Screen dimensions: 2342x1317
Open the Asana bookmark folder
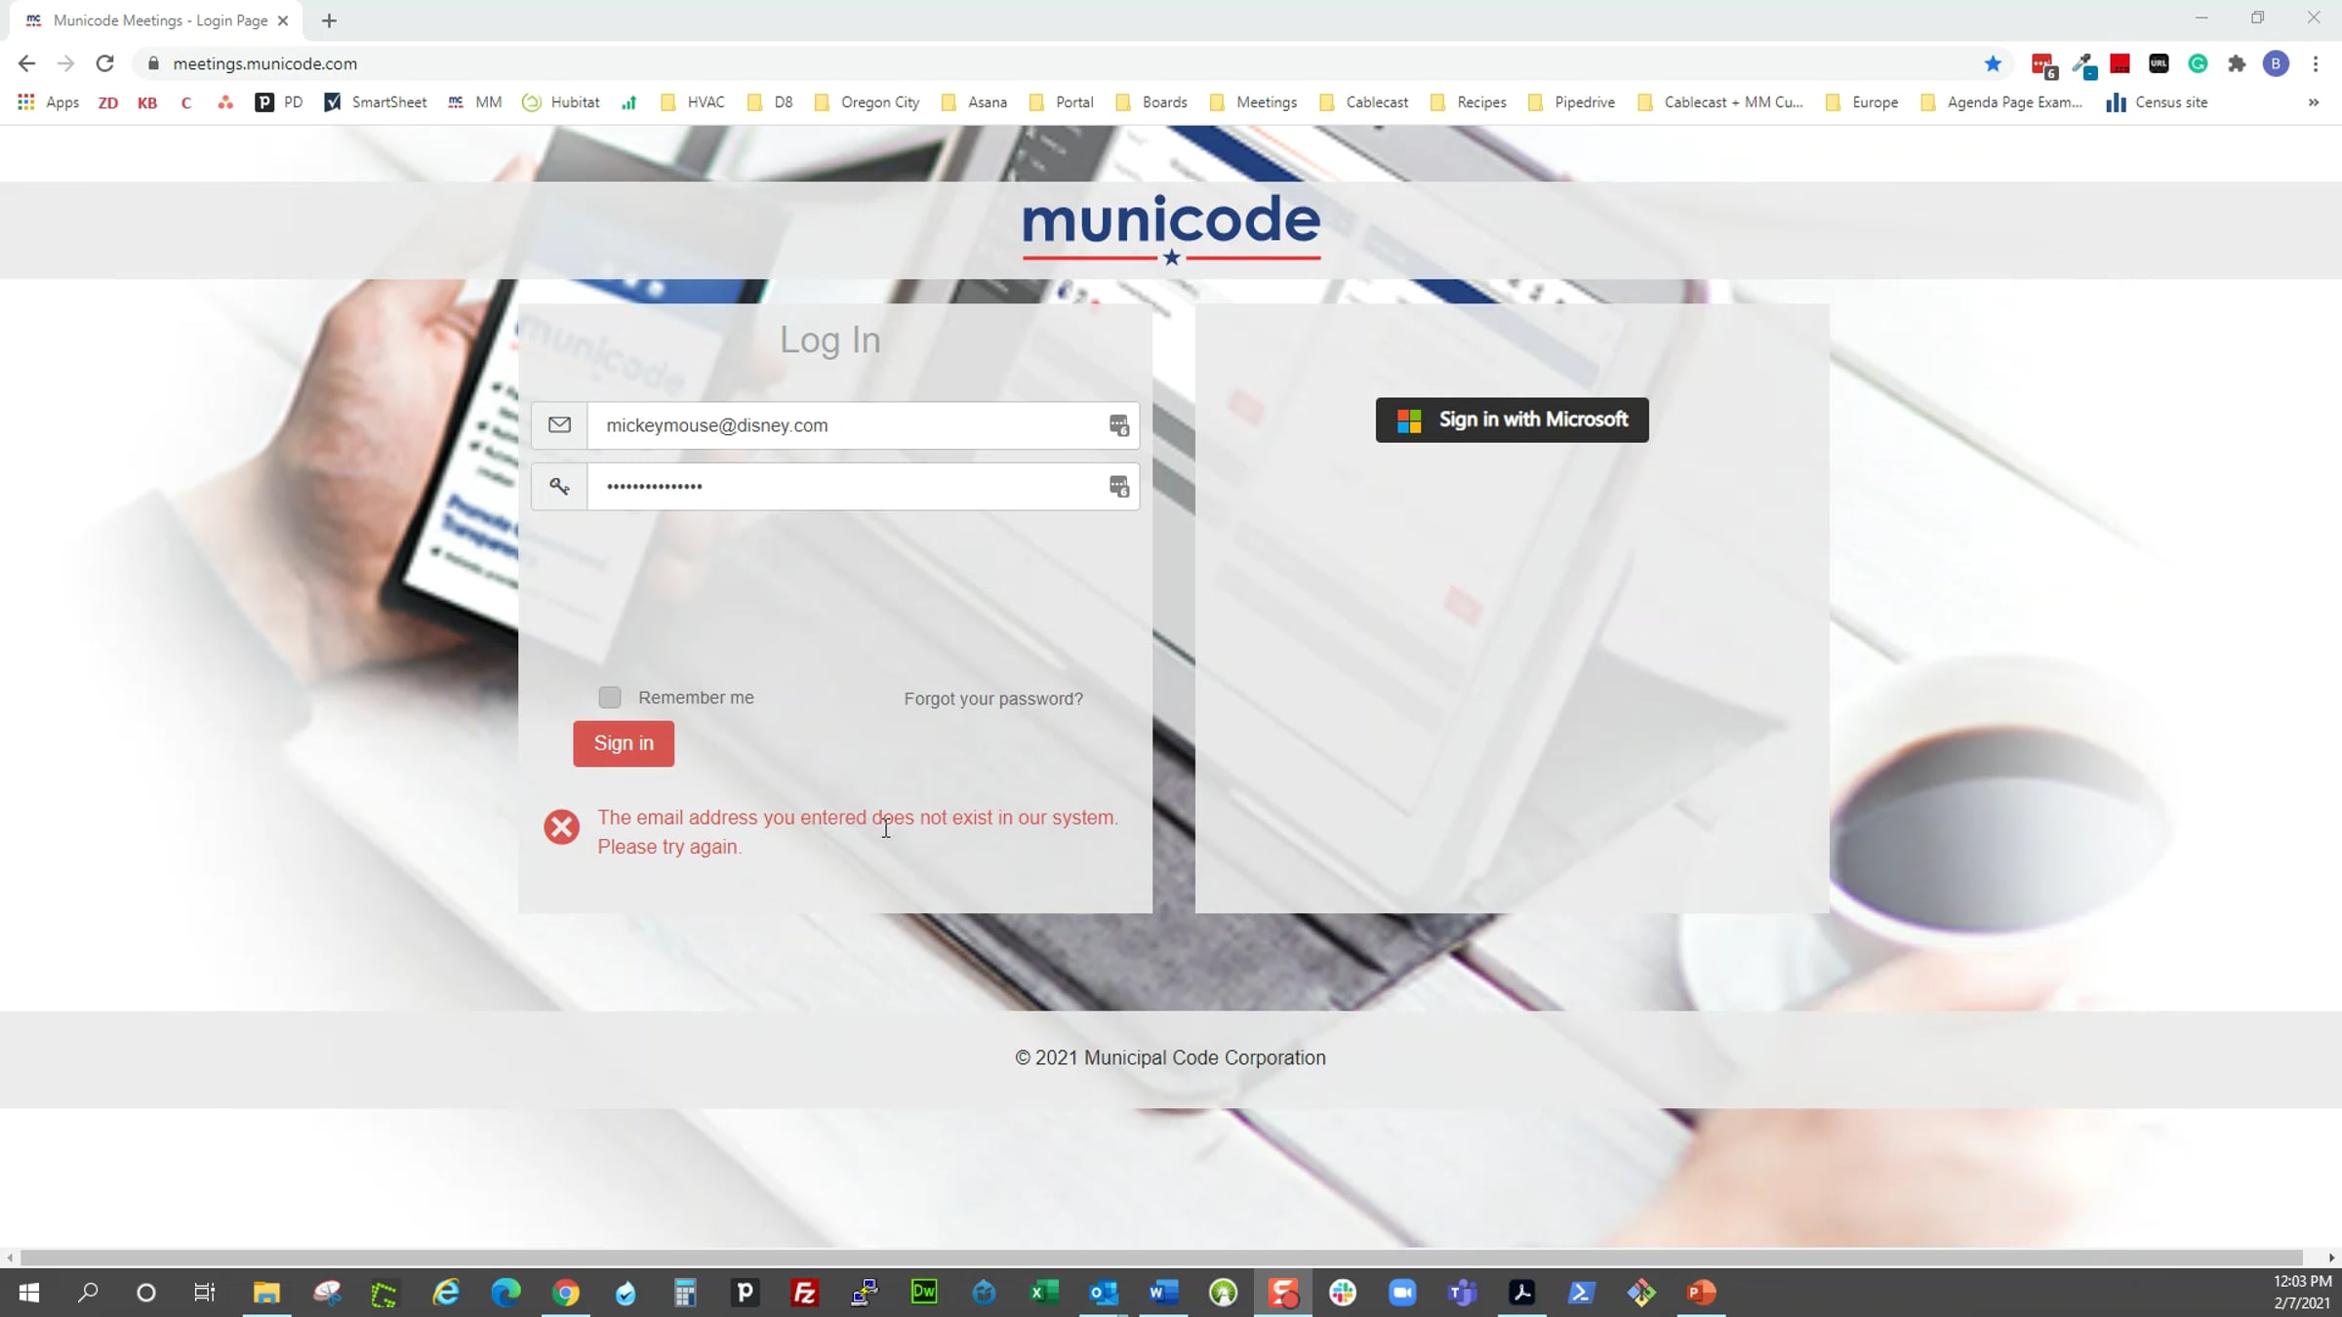[x=974, y=102]
